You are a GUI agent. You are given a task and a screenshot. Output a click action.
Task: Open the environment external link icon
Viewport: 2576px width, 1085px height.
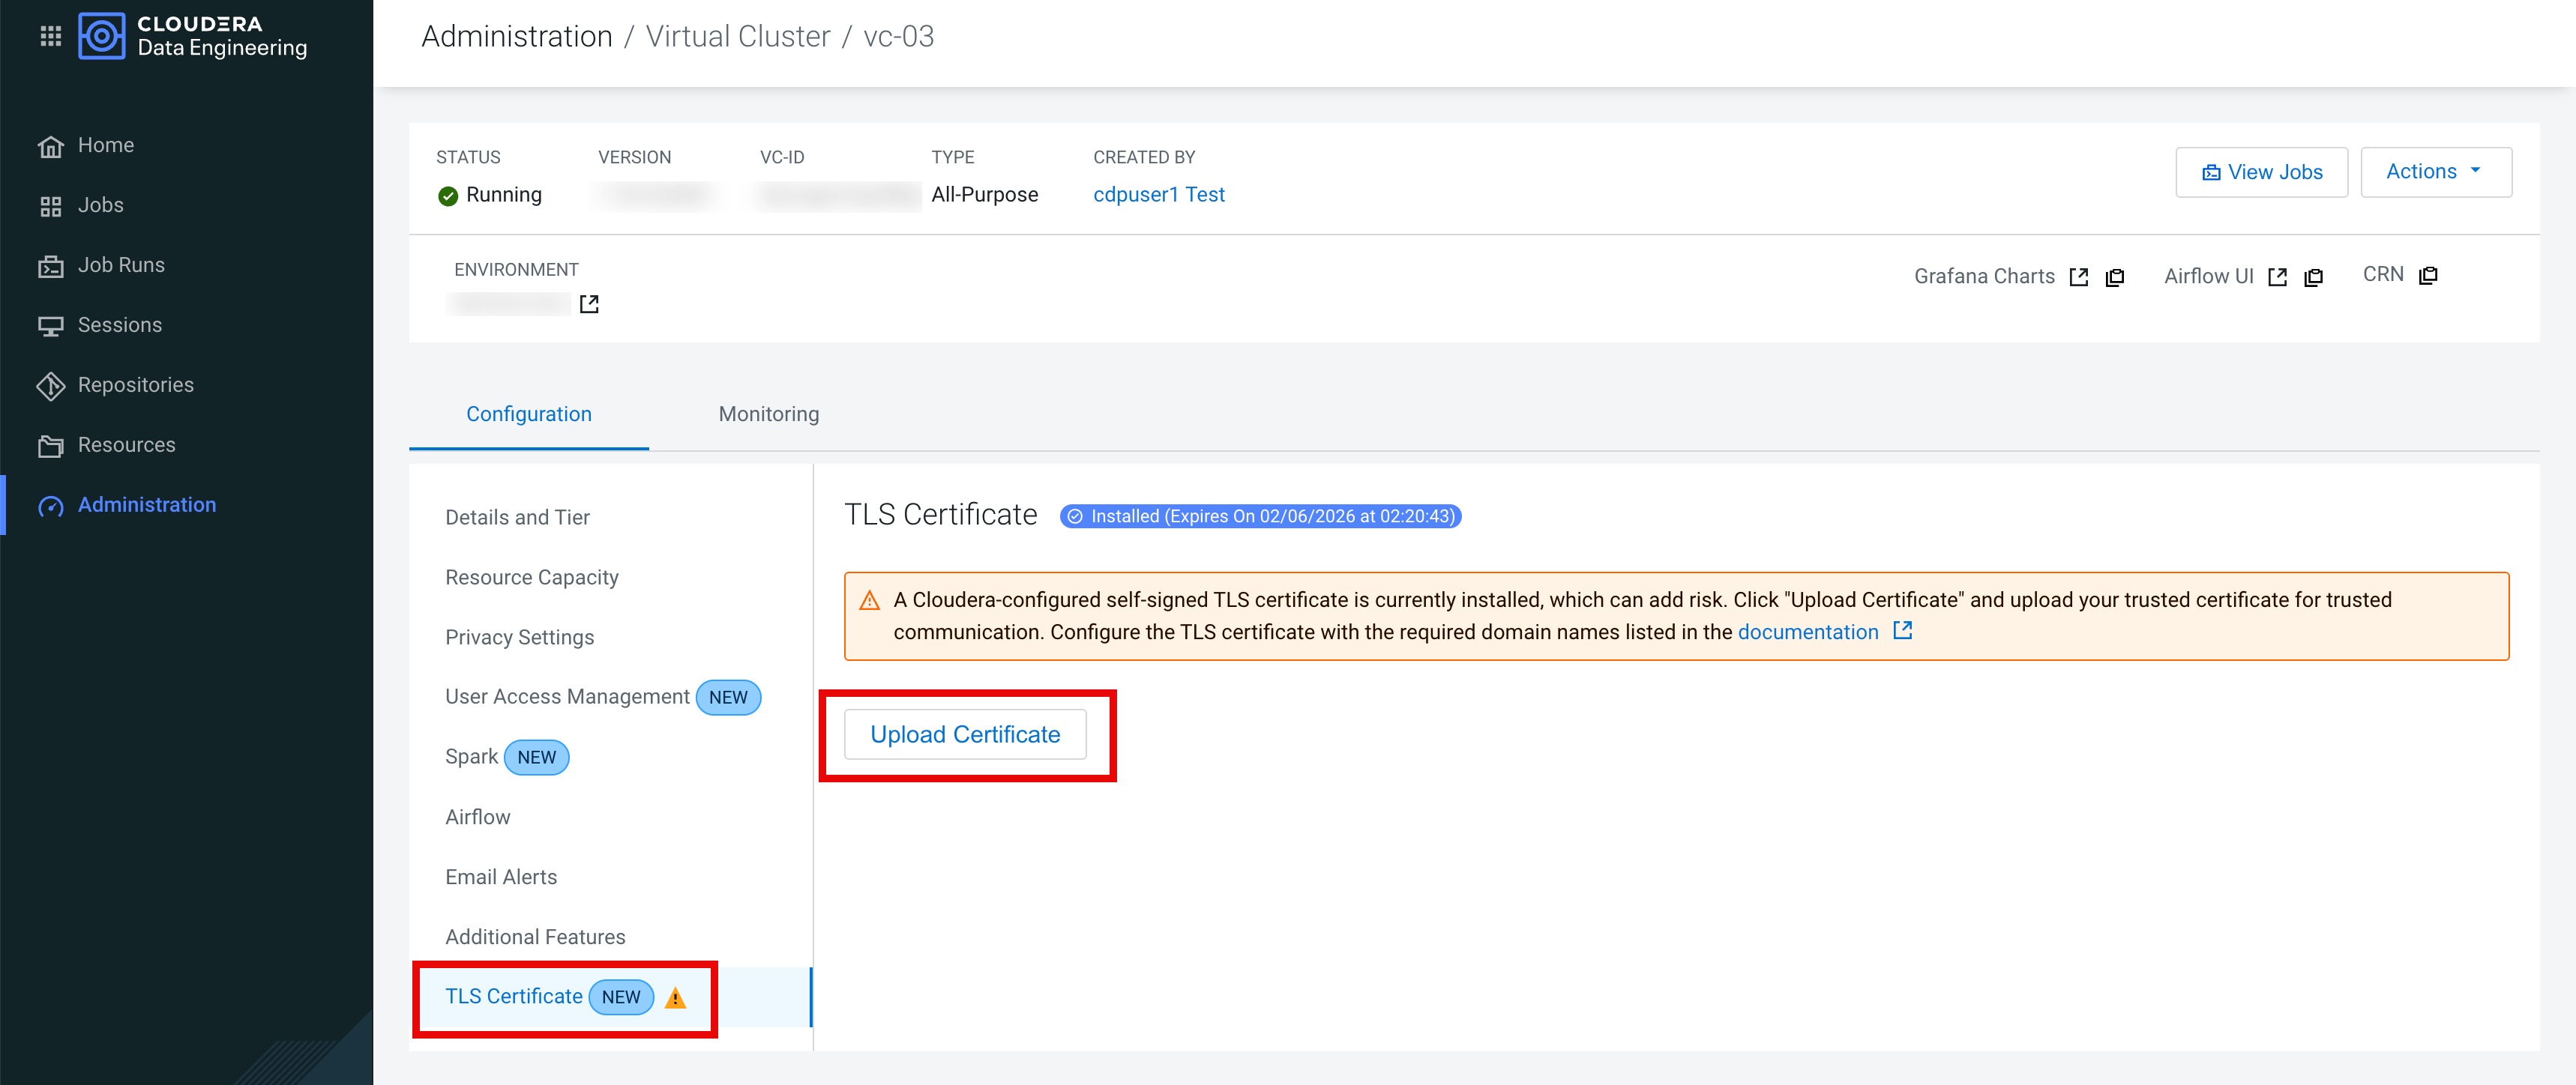[589, 303]
